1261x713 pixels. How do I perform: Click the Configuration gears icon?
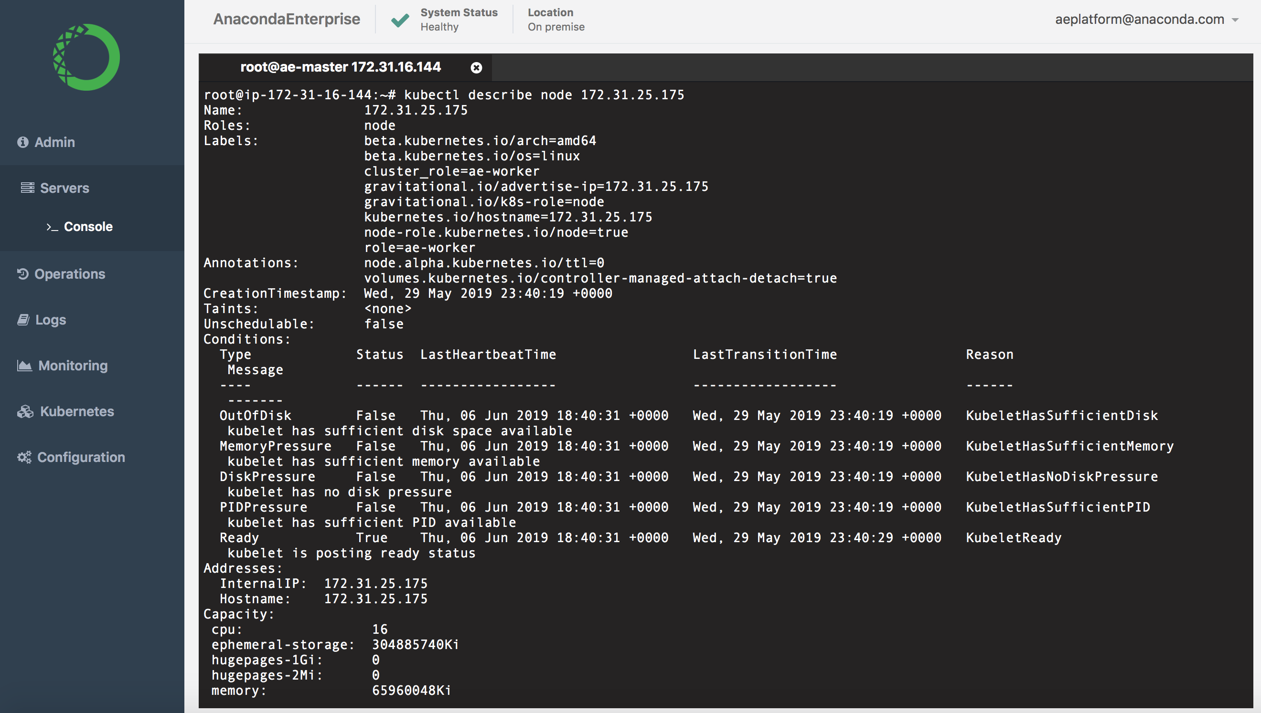(24, 457)
